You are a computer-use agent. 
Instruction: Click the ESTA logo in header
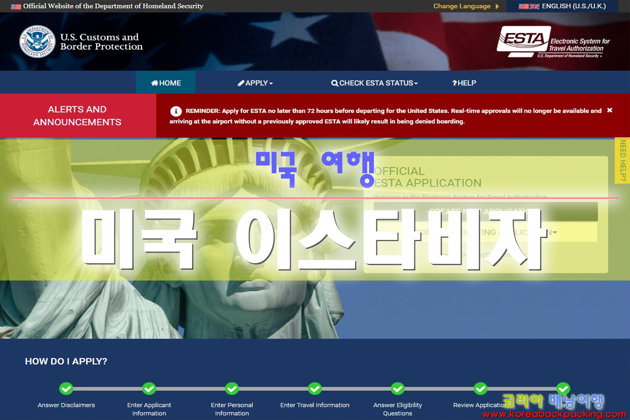pos(553,42)
